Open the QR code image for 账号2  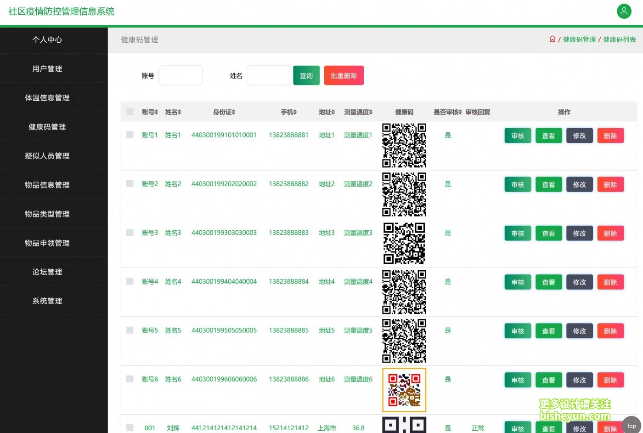[404, 194]
